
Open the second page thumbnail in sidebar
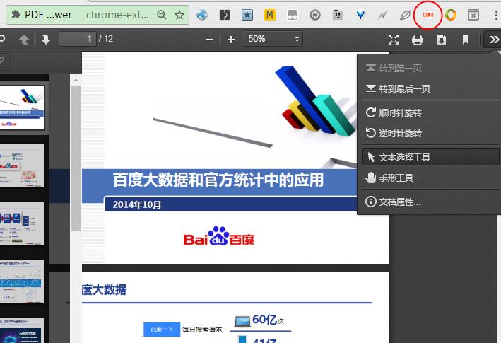(x=22, y=165)
